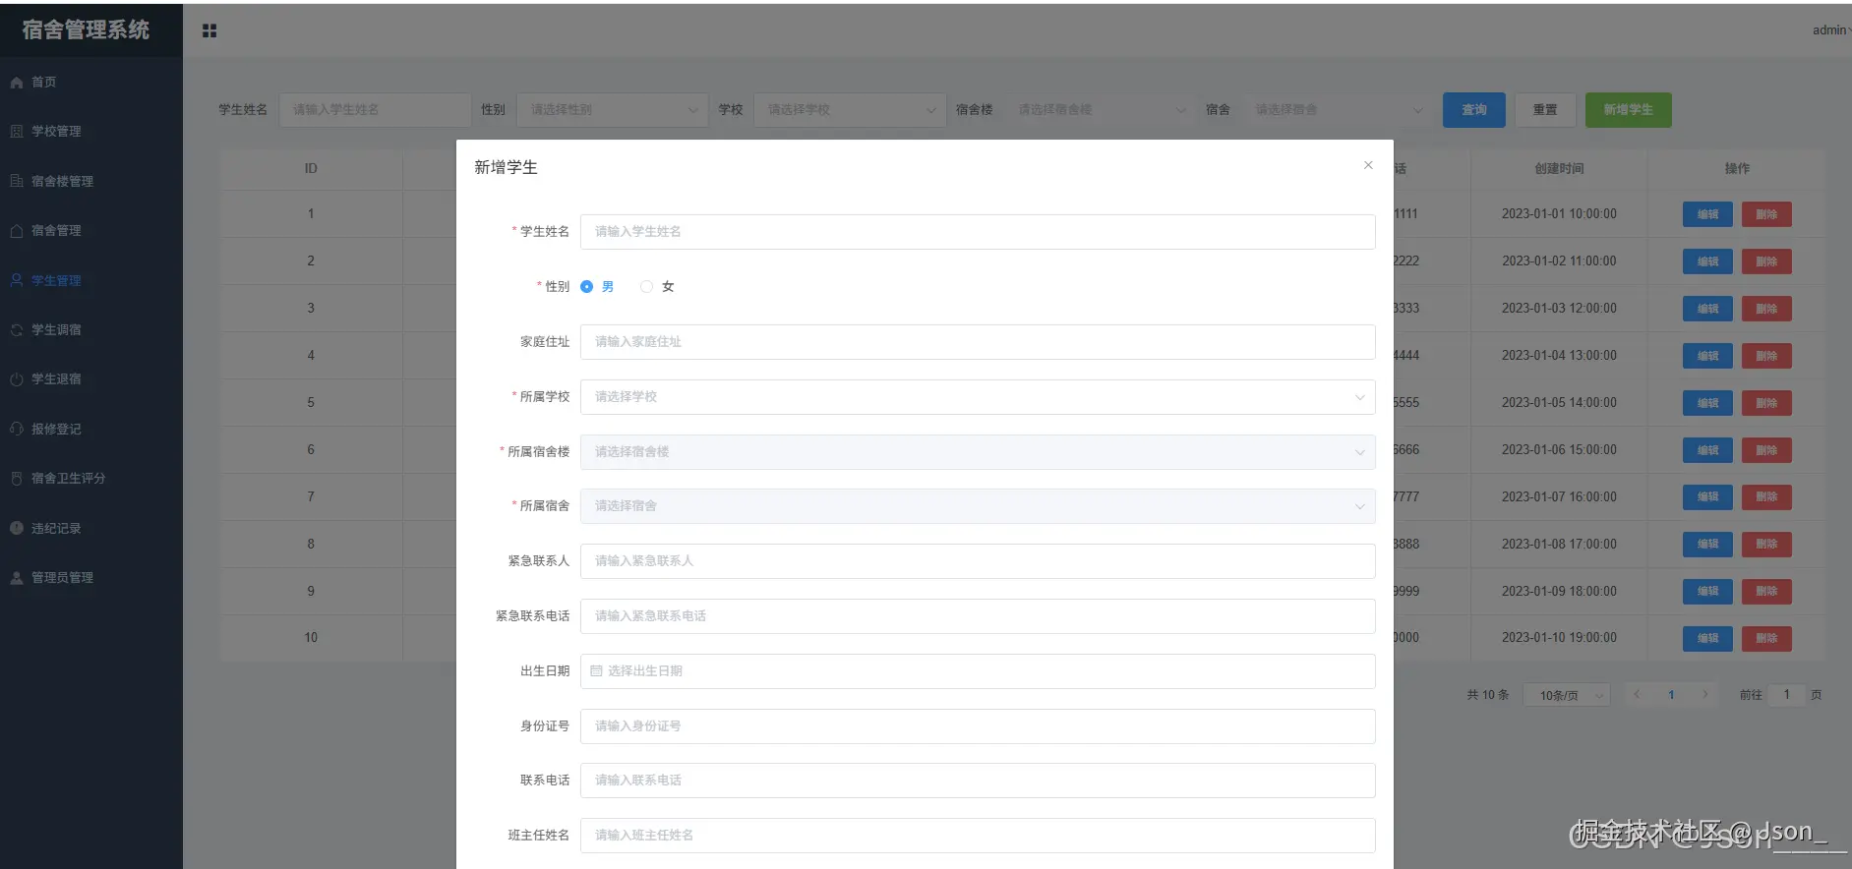1852x869 pixels.
Task: Focus the 联系电话 input field
Action: (x=978, y=781)
